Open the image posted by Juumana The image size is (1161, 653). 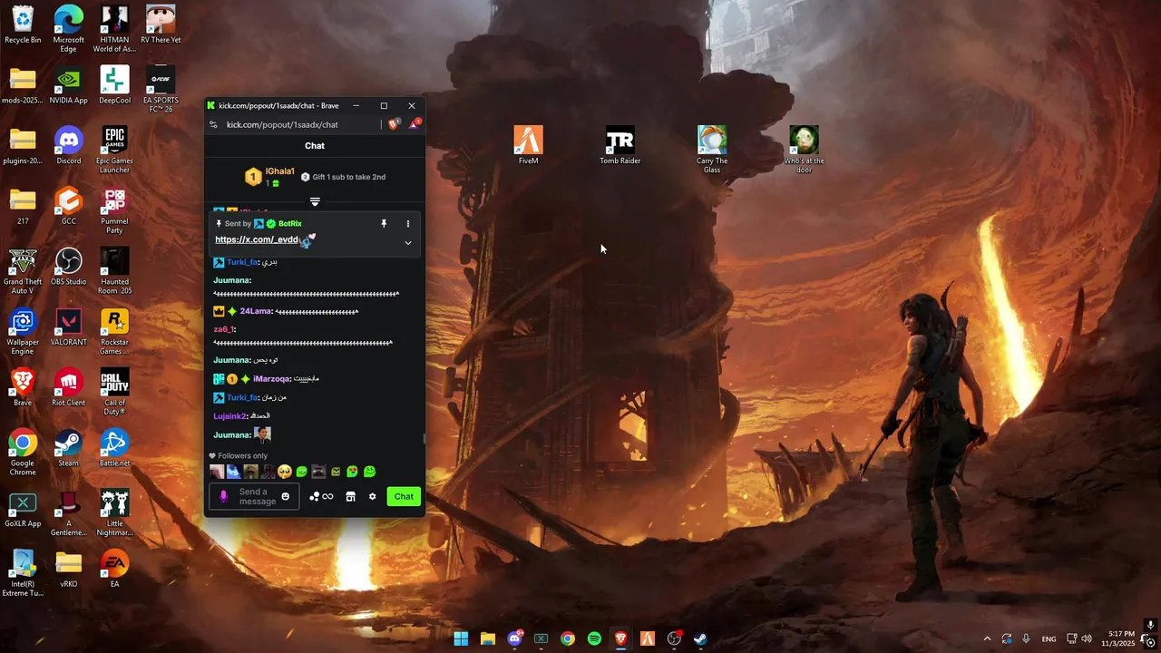coord(262,434)
